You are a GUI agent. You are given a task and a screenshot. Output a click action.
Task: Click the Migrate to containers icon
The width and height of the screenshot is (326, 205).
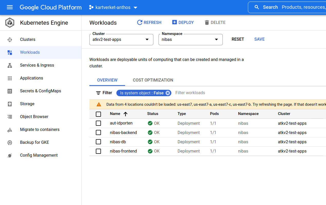click(10, 130)
